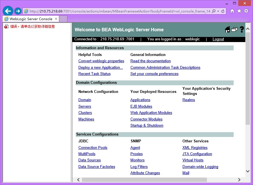Click the vertical scrollbar thumb
The width and height of the screenshot is (253, 185).
[248, 78]
